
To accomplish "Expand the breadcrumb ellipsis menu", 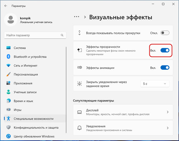I will (77, 17).
